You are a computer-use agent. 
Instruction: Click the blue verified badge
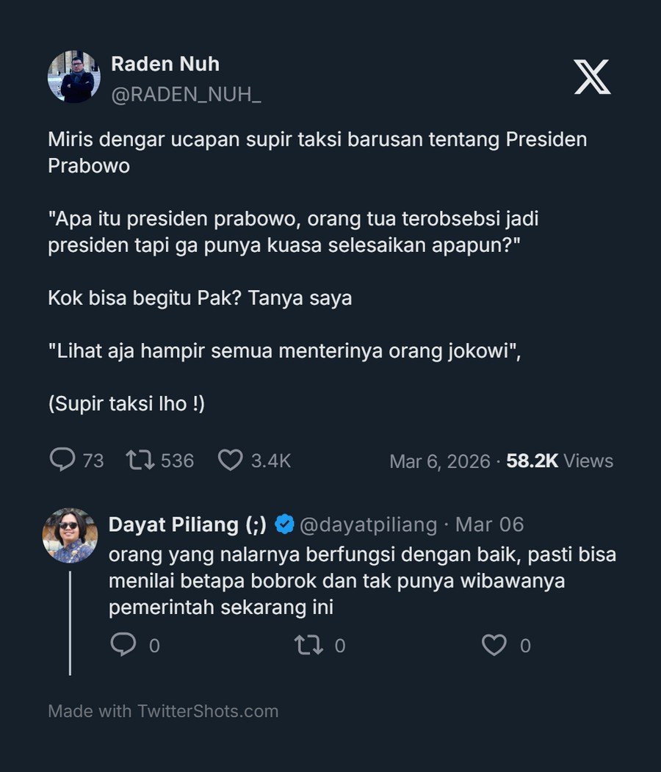click(x=285, y=524)
